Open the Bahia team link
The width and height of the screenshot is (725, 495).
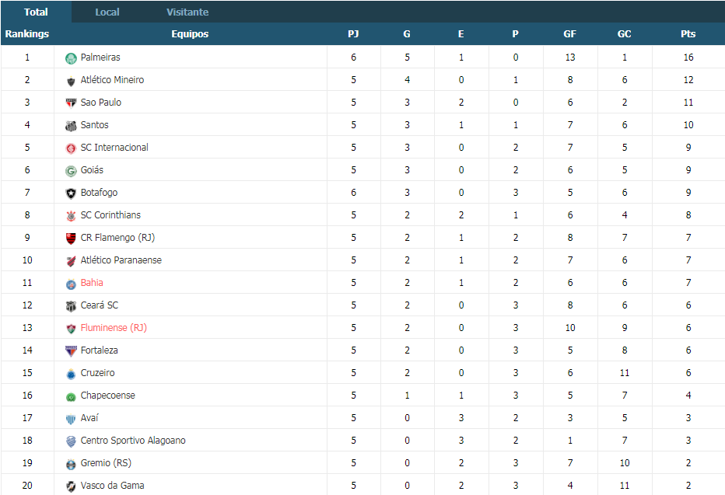coord(92,283)
